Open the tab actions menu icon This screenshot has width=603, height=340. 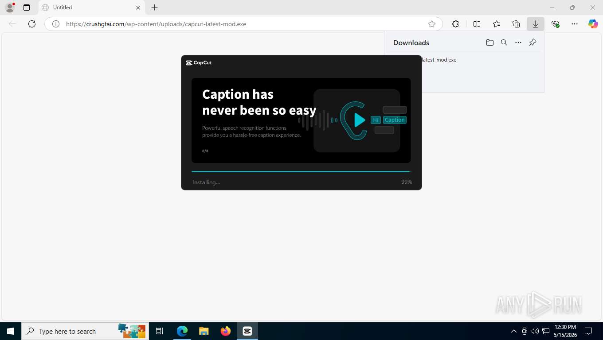(27, 8)
